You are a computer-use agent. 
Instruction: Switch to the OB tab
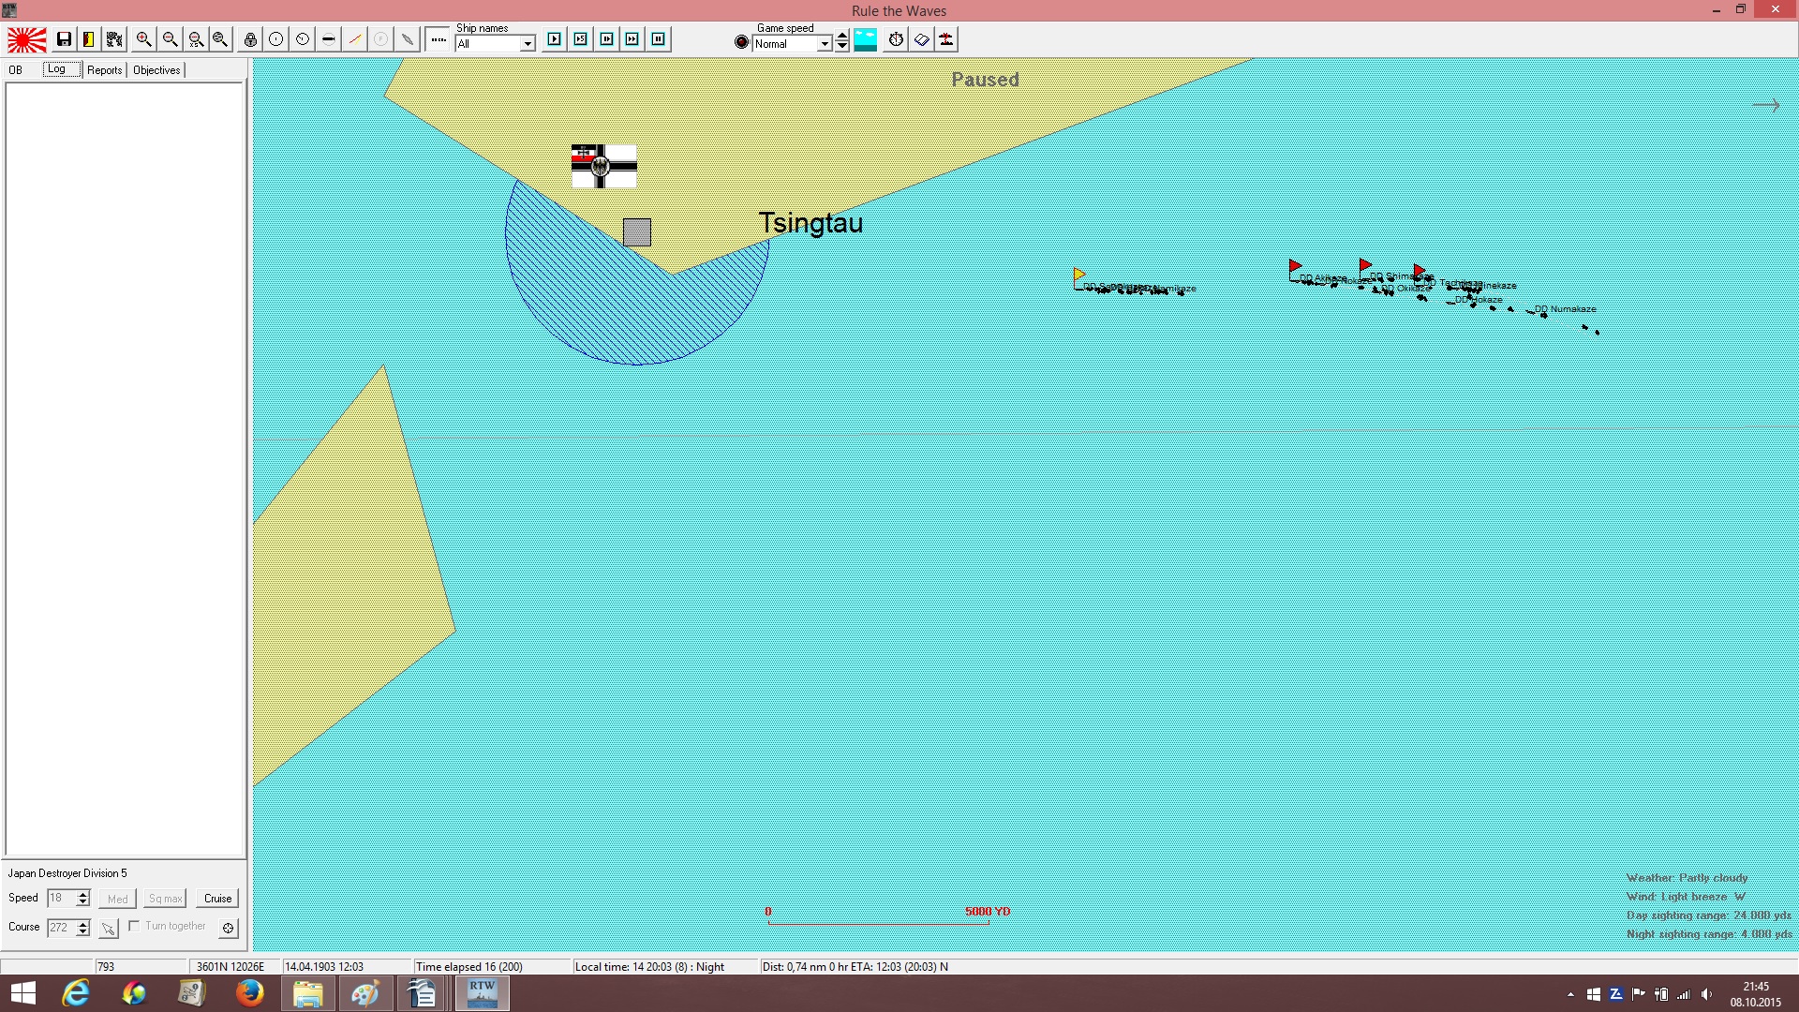pyautogui.click(x=16, y=70)
